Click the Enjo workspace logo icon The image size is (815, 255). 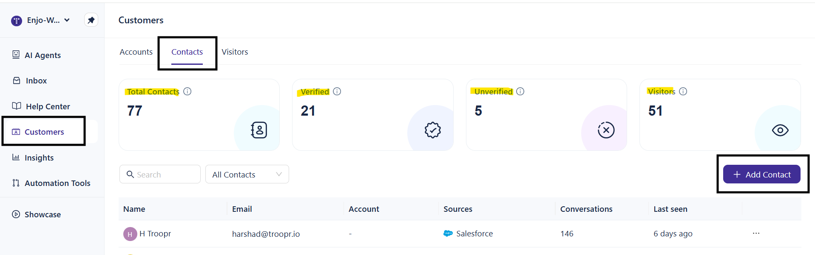pos(17,21)
